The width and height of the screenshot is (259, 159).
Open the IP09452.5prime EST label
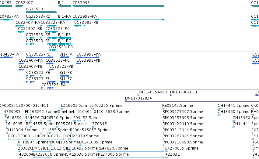[87, 118]
